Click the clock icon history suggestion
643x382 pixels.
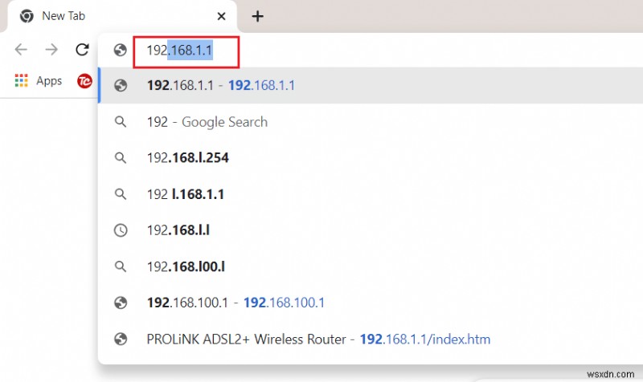(121, 230)
